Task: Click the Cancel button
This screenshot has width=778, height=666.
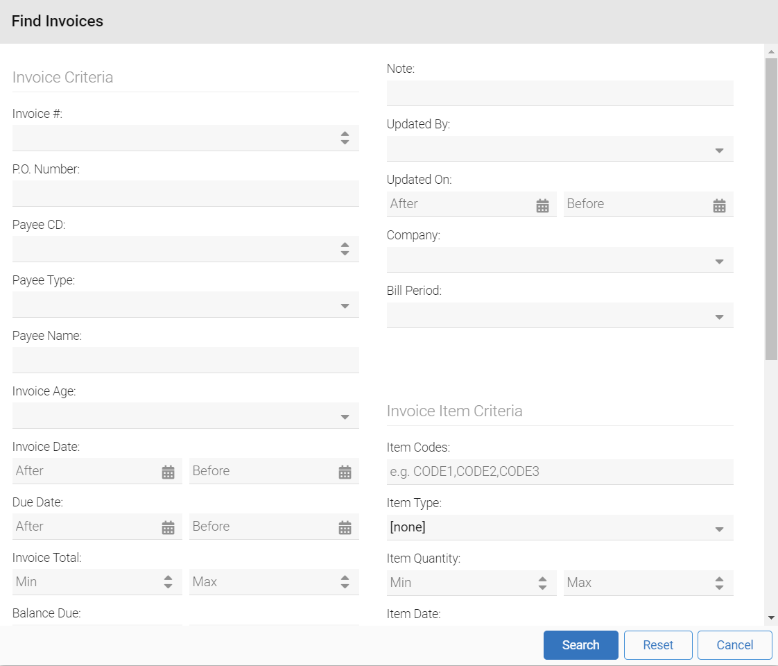Action: pyautogui.click(x=735, y=645)
